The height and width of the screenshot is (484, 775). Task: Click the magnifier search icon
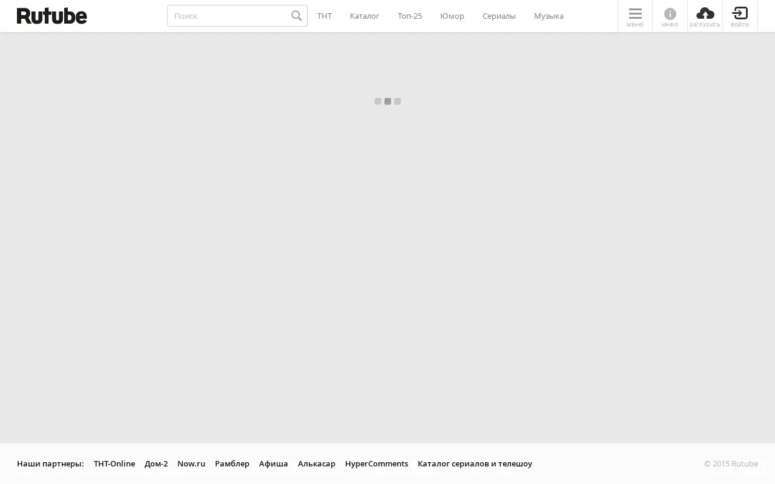click(x=297, y=16)
